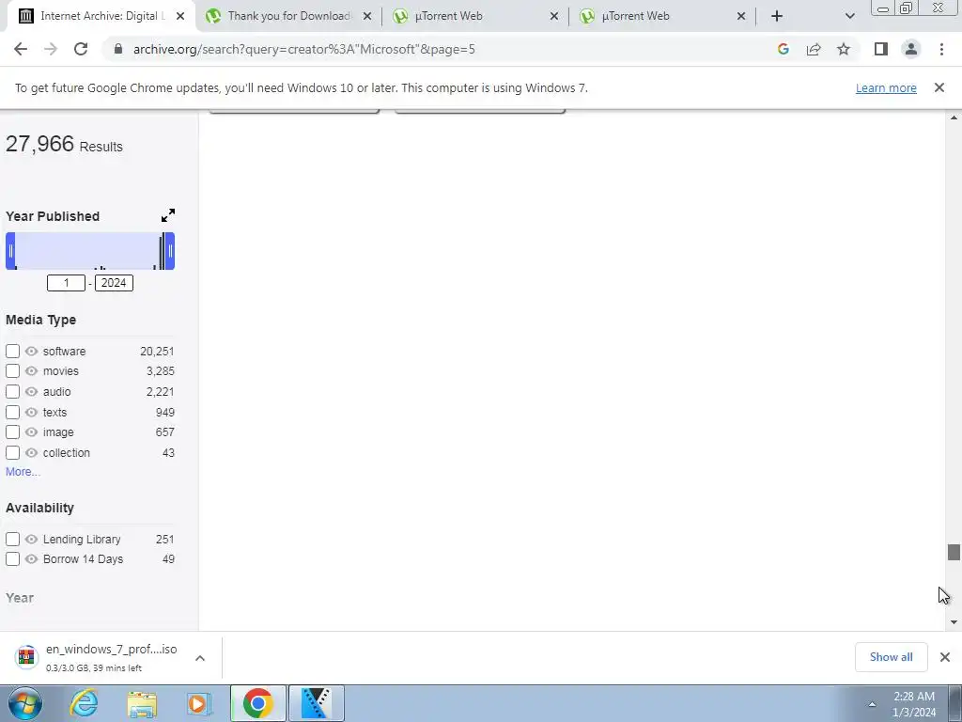The width and height of the screenshot is (962, 722).
Task: Toggle eye icon next to collection
Action: (31, 452)
